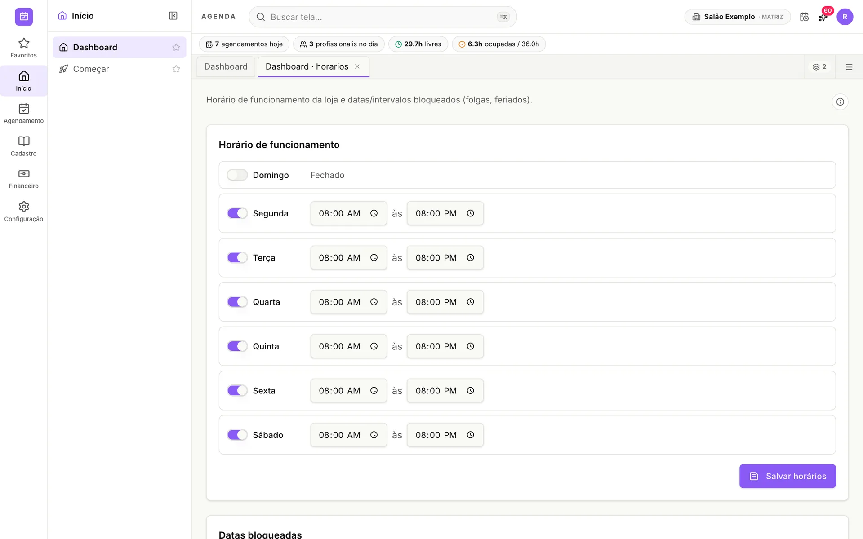863x539 pixels.
Task: Click 6.3h ocupadas chip
Action: click(x=498, y=44)
